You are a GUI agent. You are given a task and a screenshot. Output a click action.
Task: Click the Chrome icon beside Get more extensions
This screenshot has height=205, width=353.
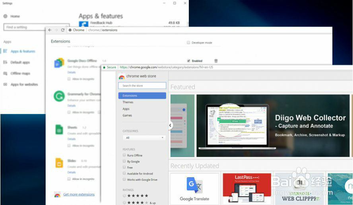point(57,195)
